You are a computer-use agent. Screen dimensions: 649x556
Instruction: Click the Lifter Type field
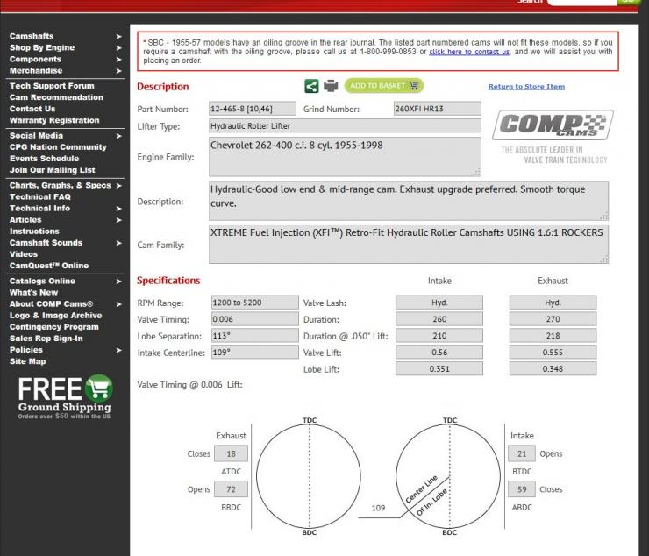pyautogui.click(x=345, y=126)
